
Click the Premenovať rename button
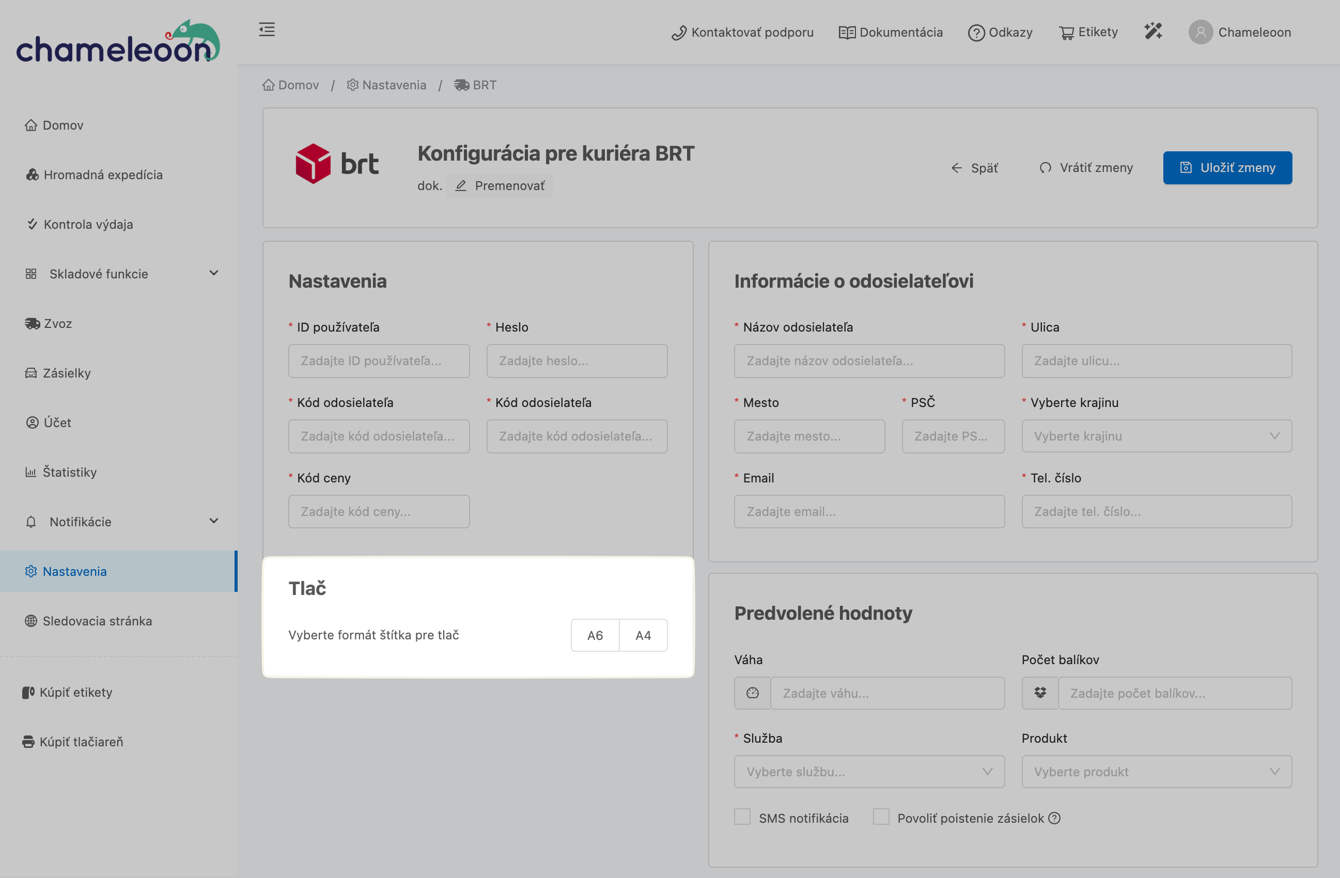coord(500,186)
